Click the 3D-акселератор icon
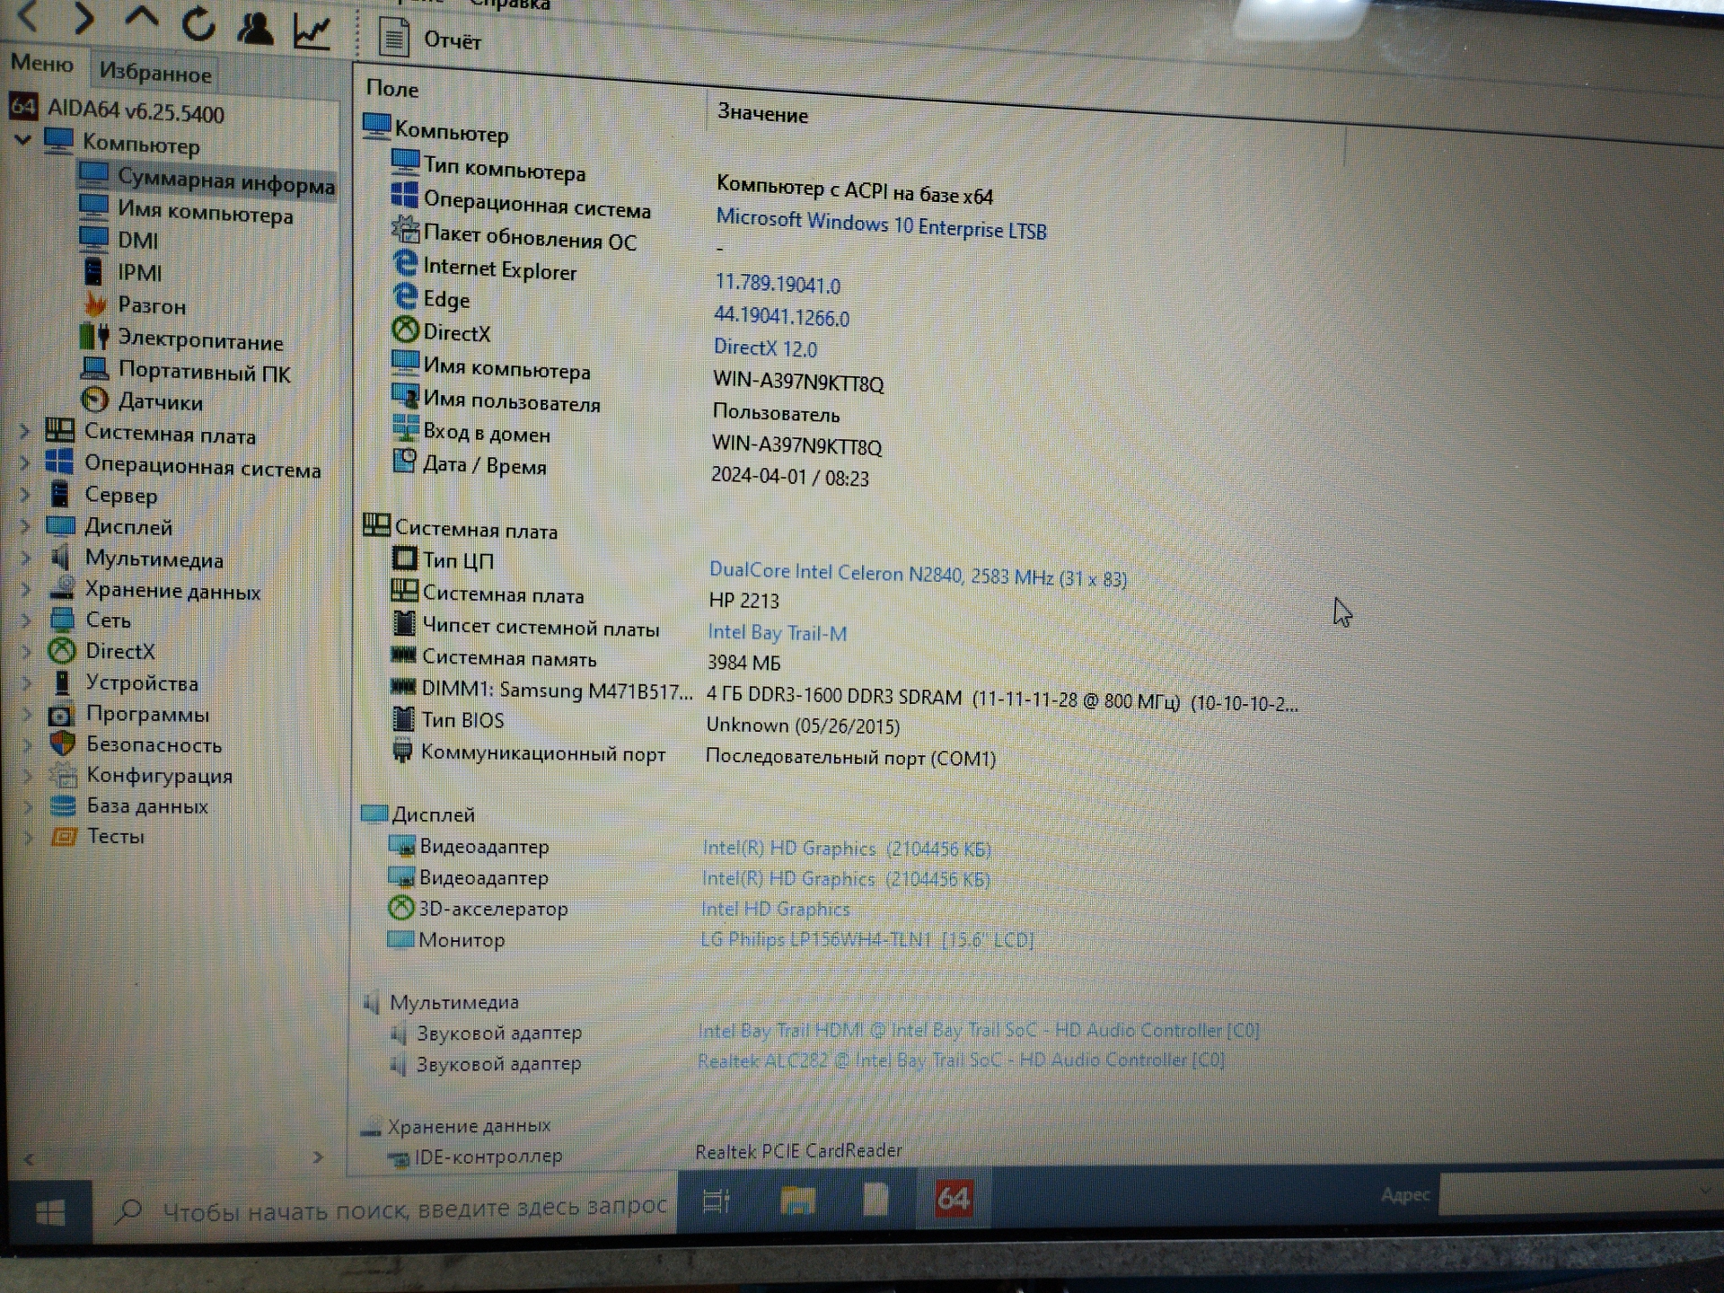The image size is (1724, 1293). pyautogui.click(x=400, y=908)
